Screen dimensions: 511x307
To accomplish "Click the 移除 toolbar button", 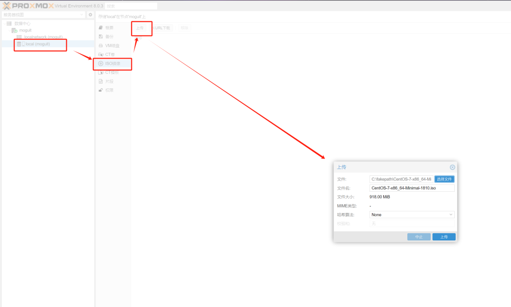I will [x=184, y=28].
